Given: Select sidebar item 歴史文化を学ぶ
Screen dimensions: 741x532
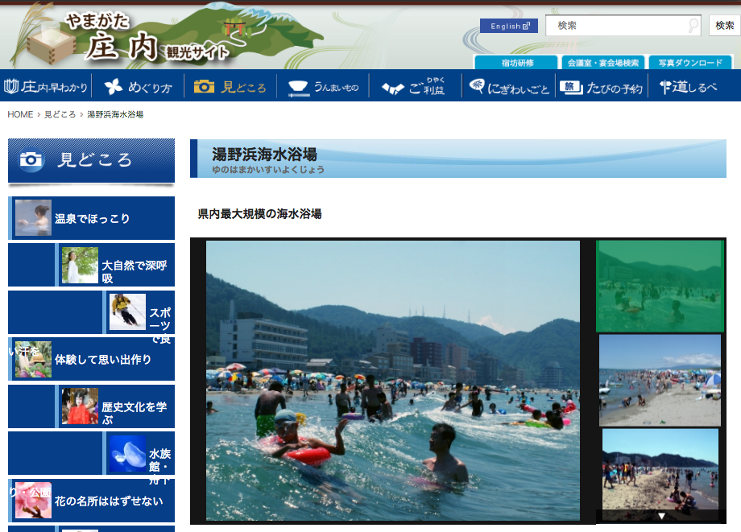Looking at the screenshot, I should tap(115, 406).
